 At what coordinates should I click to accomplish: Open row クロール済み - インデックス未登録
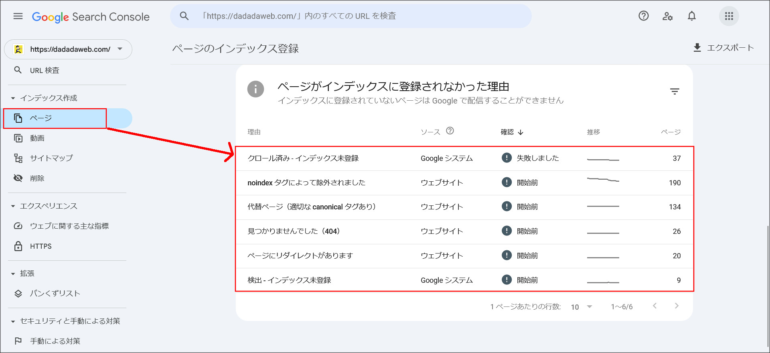point(464,158)
